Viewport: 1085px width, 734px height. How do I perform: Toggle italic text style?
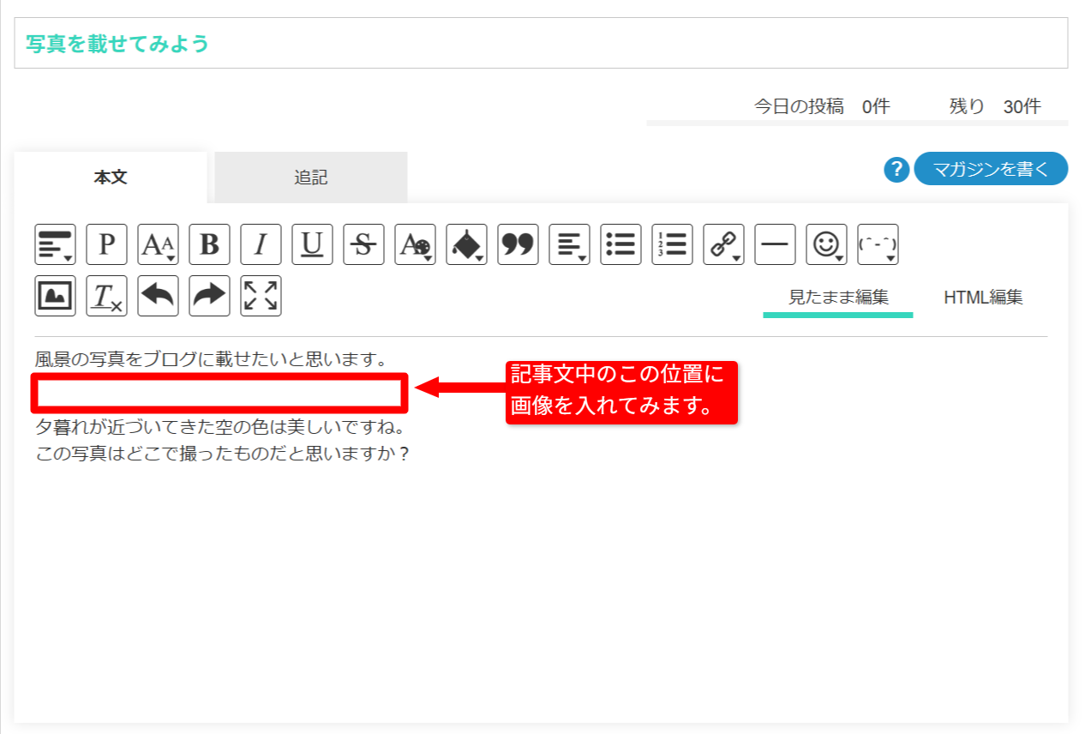click(x=261, y=244)
